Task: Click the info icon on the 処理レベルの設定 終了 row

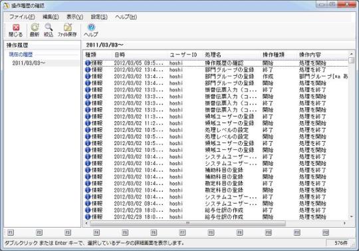Action: (88, 130)
